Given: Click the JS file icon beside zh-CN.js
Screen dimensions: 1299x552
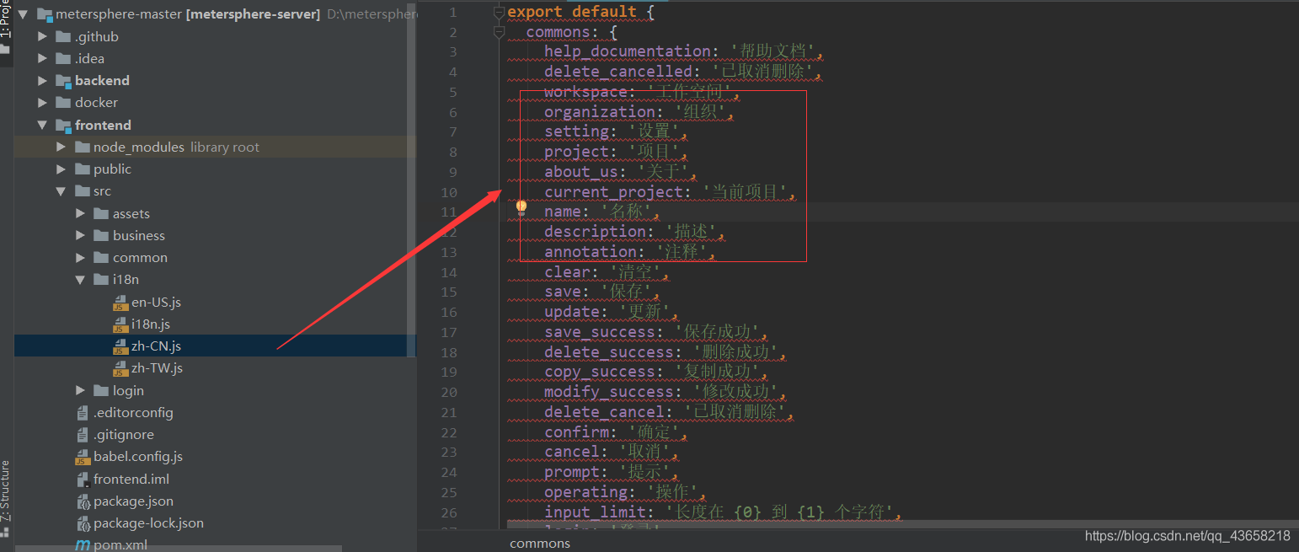Looking at the screenshot, I should (x=122, y=346).
